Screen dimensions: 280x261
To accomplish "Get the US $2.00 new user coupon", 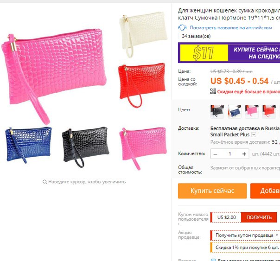I will [x=259, y=217].
